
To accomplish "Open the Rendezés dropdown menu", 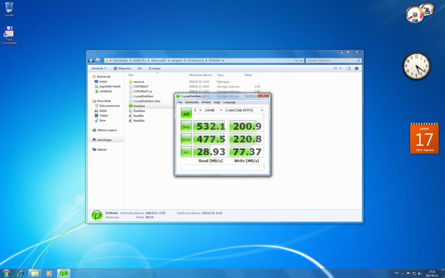I will point(99,68).
